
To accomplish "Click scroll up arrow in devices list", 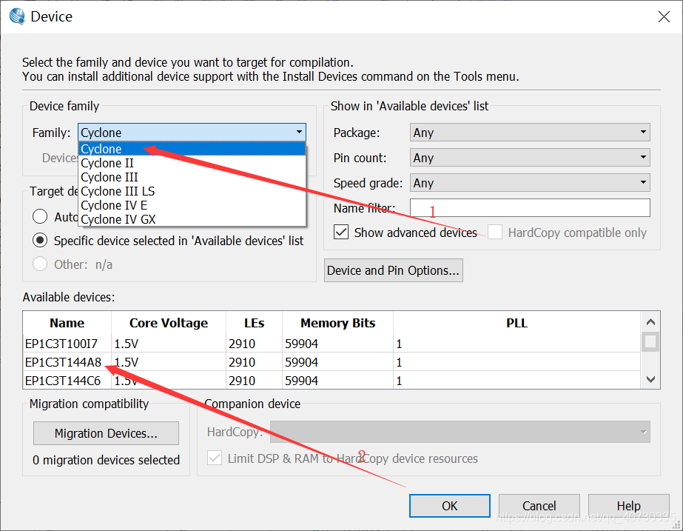I will click(650, 322).
